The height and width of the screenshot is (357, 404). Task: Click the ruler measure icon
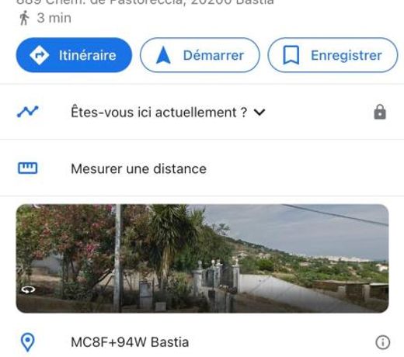tap(27, 168)
